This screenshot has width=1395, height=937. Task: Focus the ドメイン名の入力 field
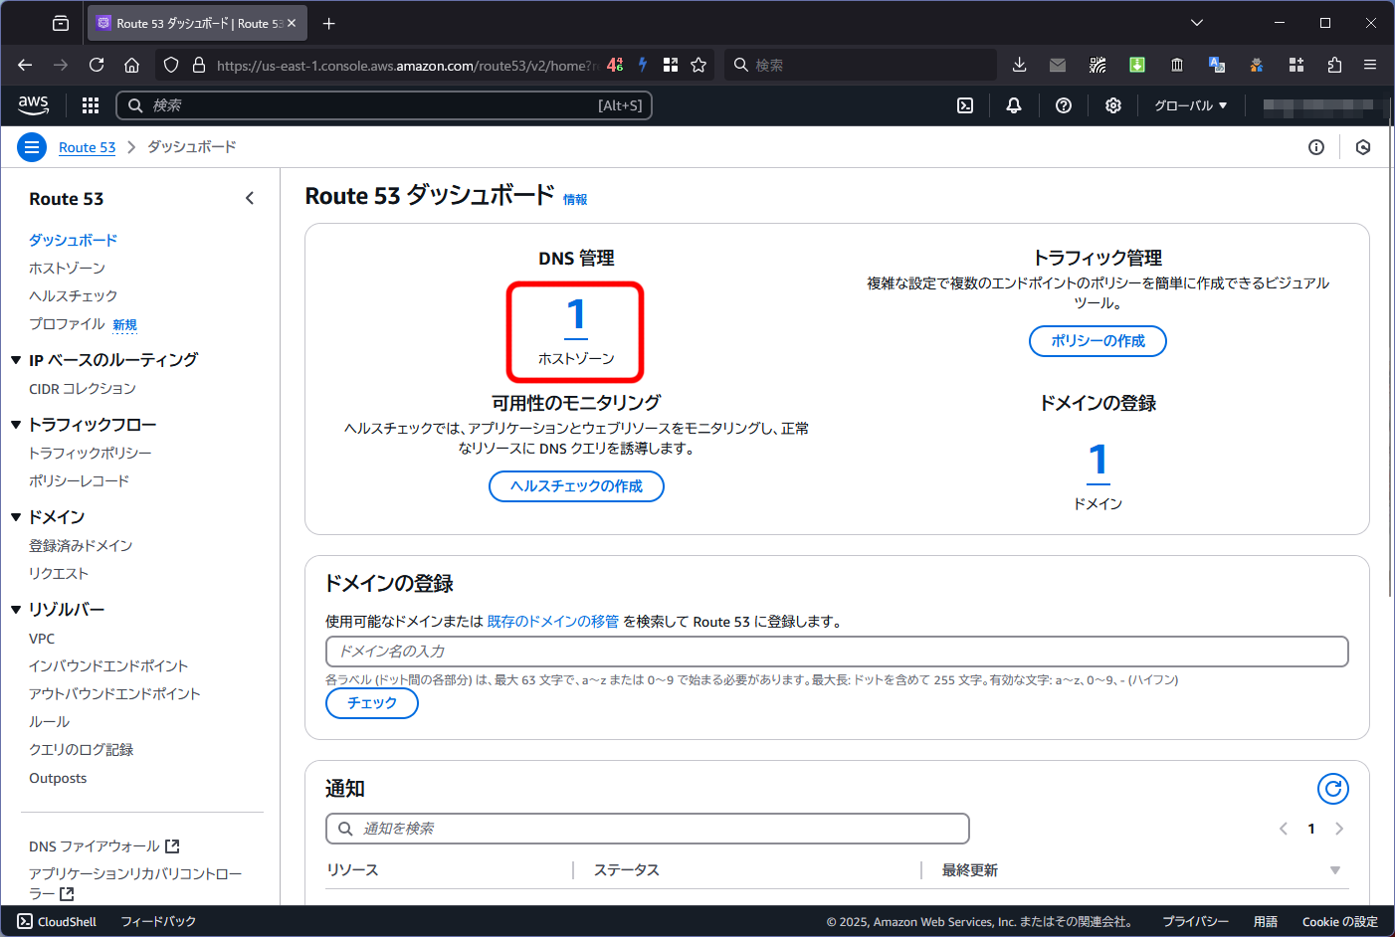pyautogui.click(x=837, y=652)
